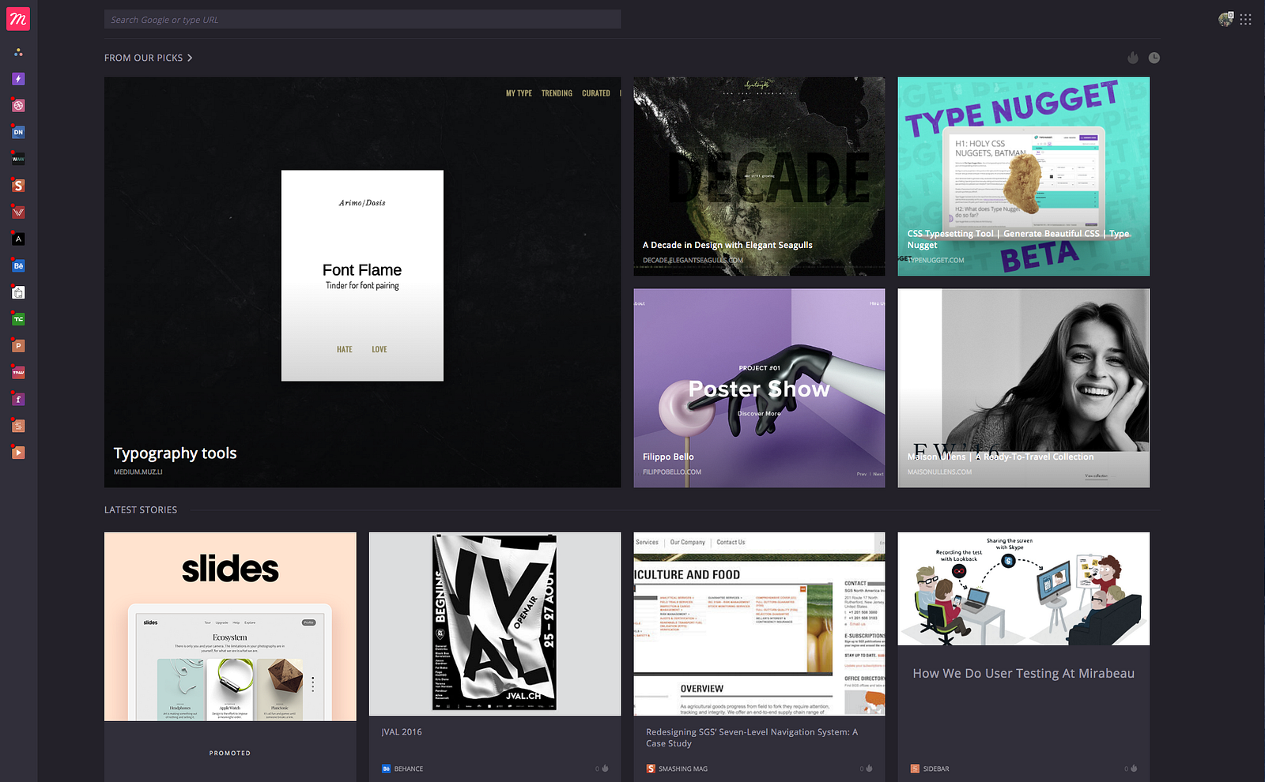
Task: Open the DN Designer News feed
Action: click(x=18, y=132)
